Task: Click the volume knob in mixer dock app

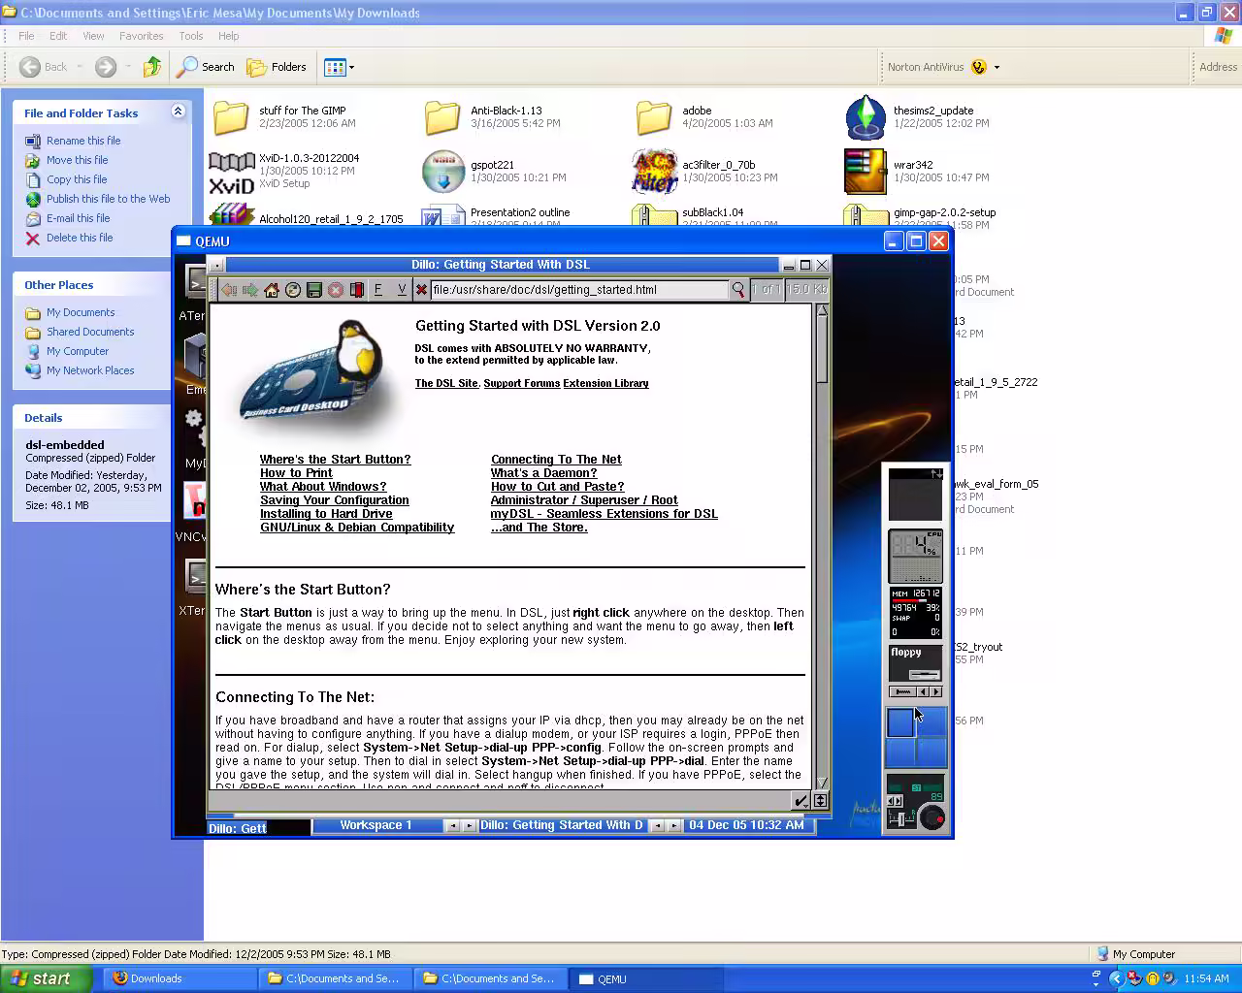Action: (932, 818)
